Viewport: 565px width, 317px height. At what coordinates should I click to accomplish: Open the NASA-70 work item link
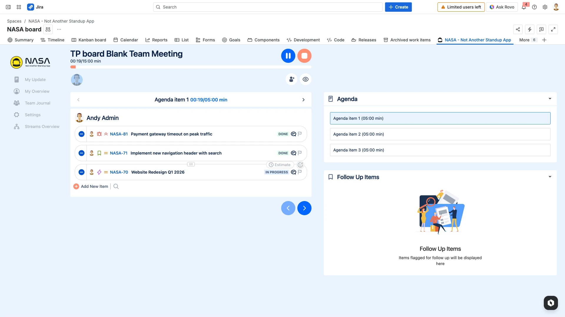[x=119, y=172]
